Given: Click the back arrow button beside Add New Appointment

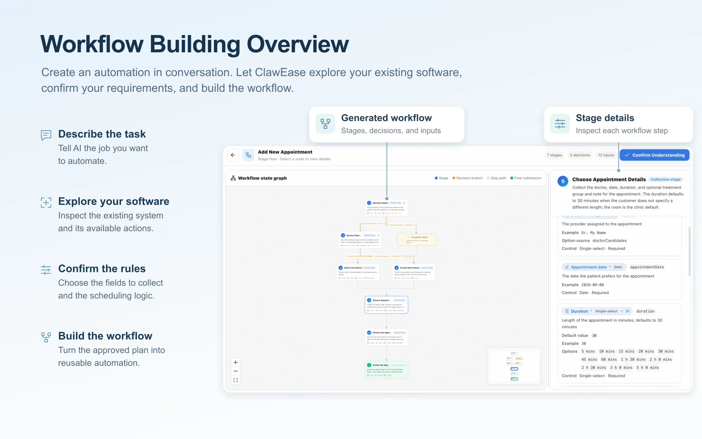Looking at the screenshot, I should click(233, 155).
